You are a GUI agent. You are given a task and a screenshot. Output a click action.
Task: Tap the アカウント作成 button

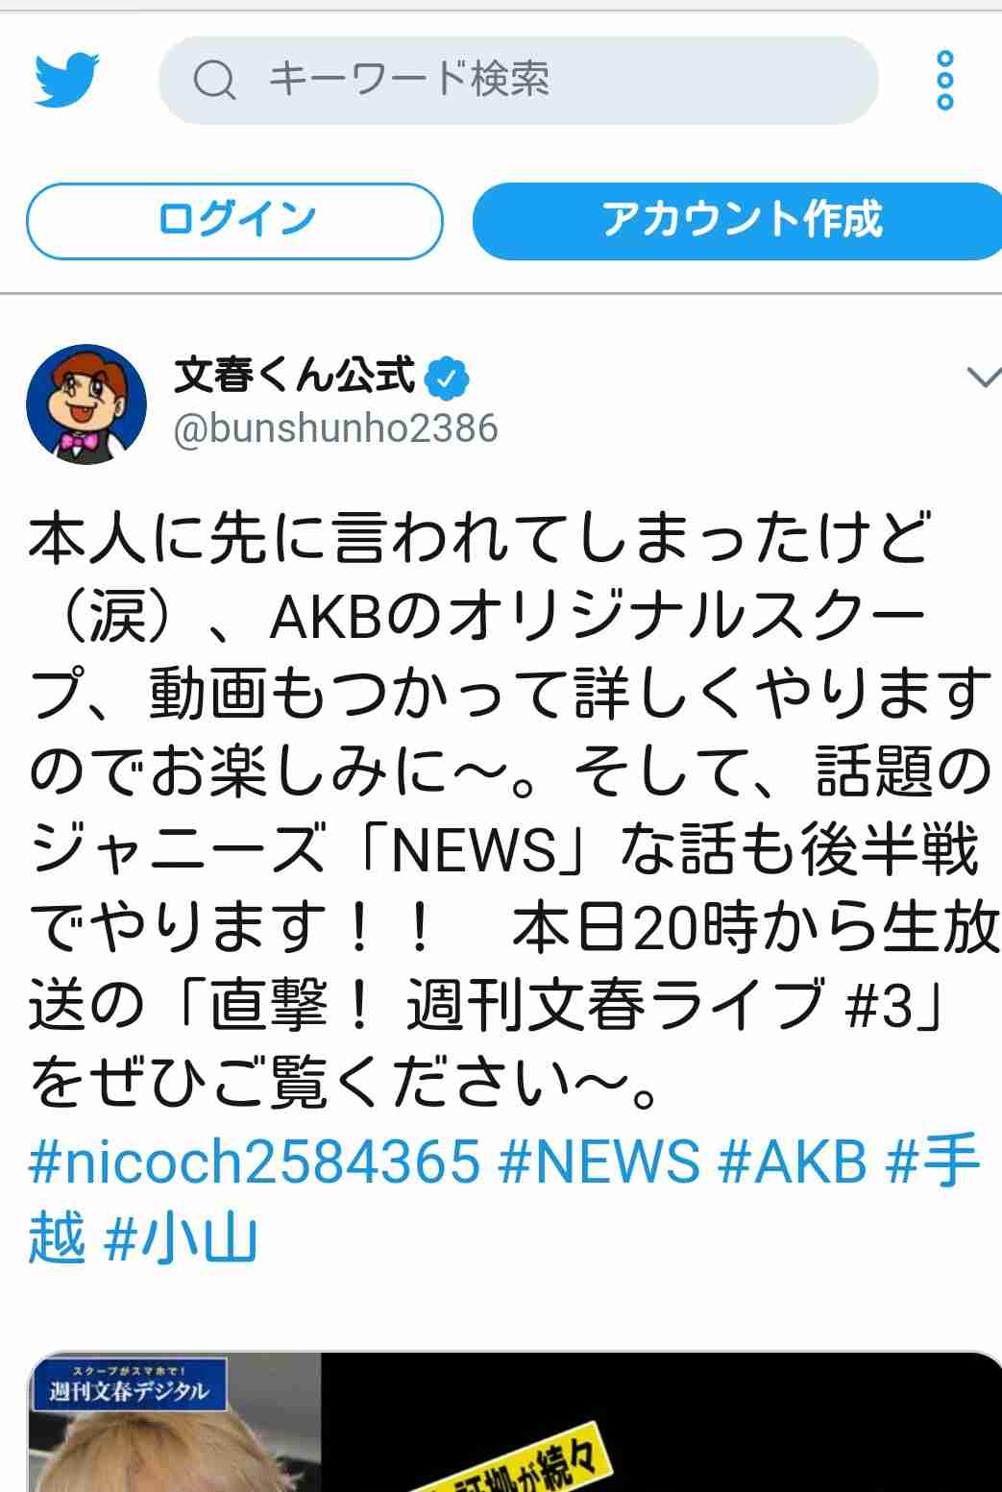(x=740, y=221)
